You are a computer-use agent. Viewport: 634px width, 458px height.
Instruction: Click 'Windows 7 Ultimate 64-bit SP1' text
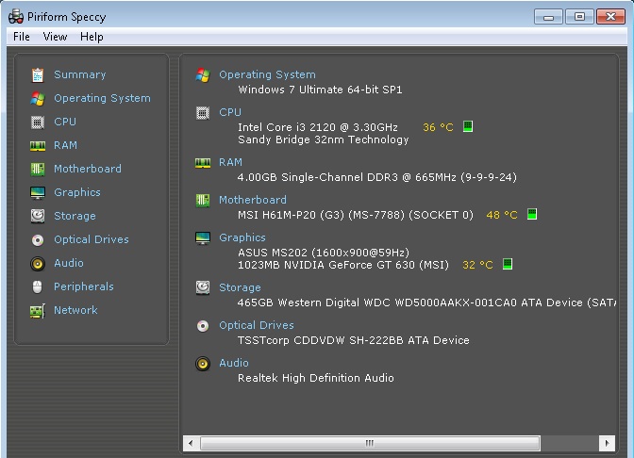320,90
